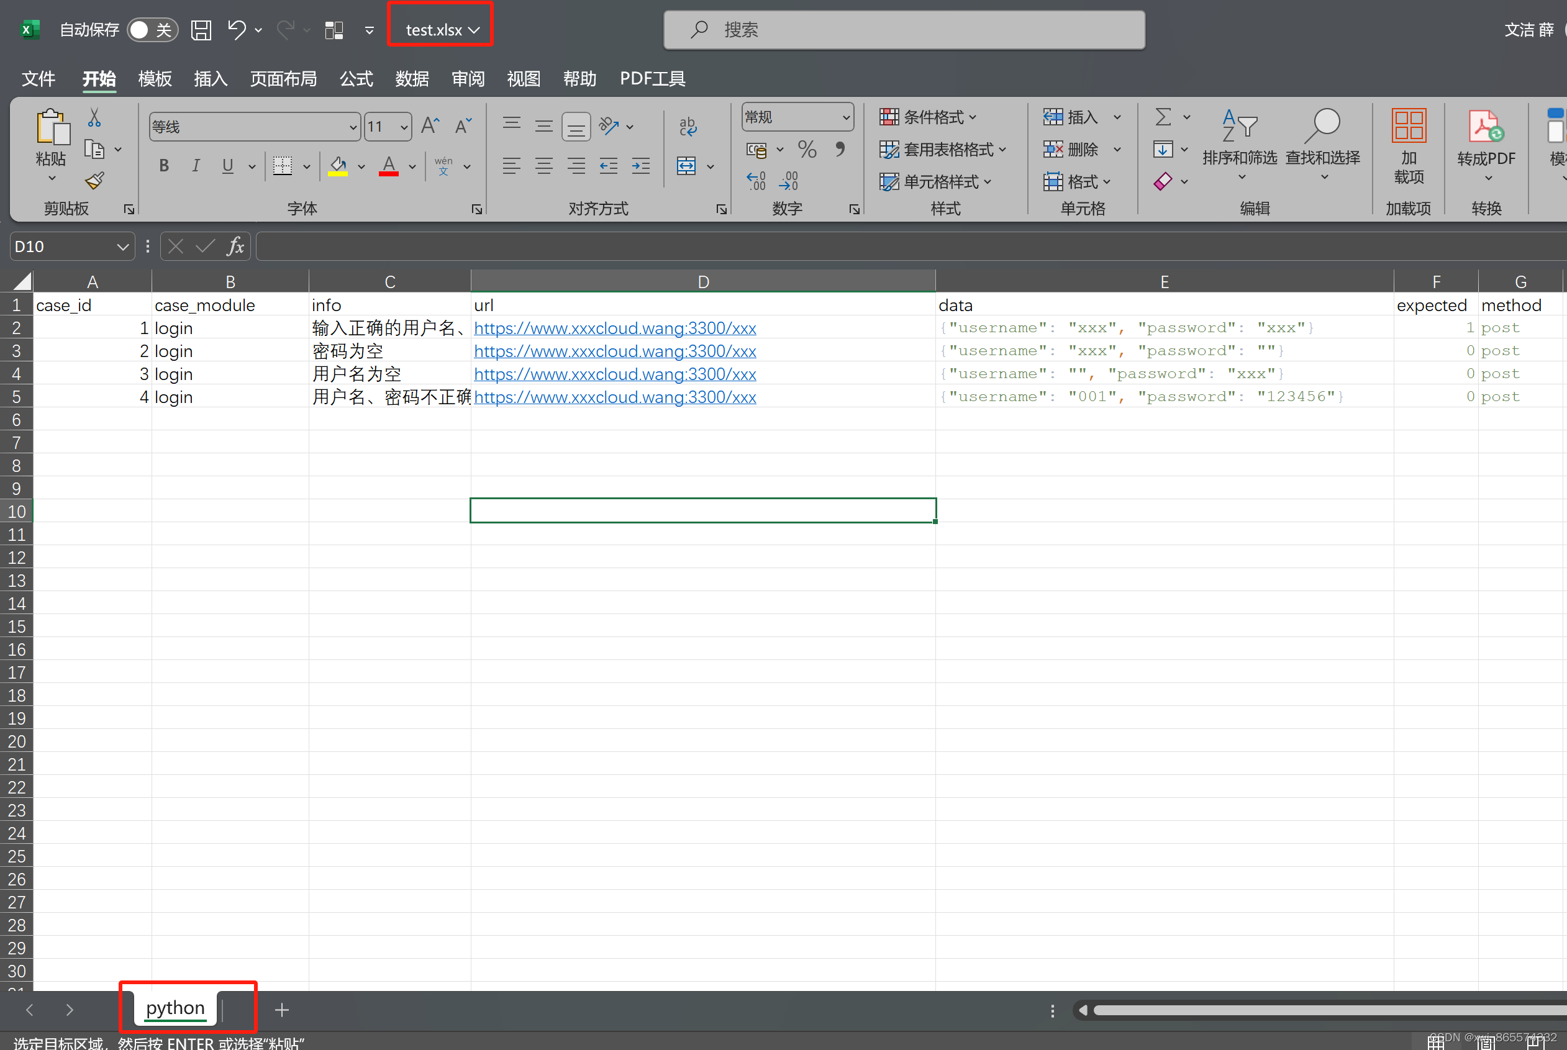Switch to the Insert ribbon tab
This screenshot has width=1567, height=1050.
click(211, 78)
